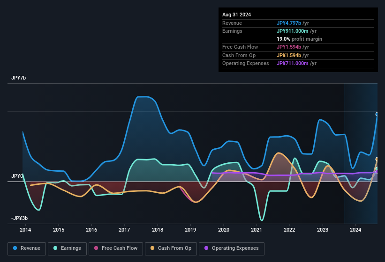Click the purple Operating Expenses legend dot

point(206,248)
